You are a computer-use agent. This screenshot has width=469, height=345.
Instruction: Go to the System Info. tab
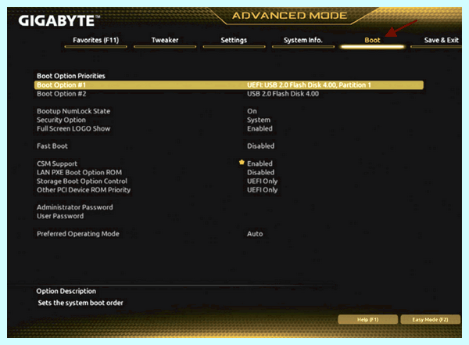(303, 40)
